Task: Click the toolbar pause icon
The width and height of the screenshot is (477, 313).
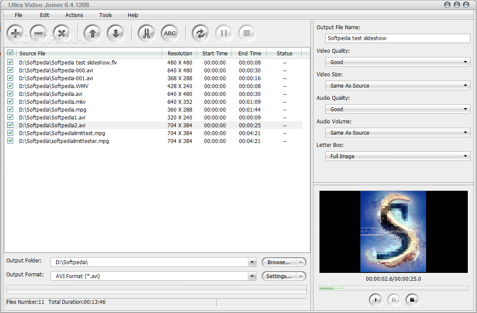Action: [x=224, y=33]
